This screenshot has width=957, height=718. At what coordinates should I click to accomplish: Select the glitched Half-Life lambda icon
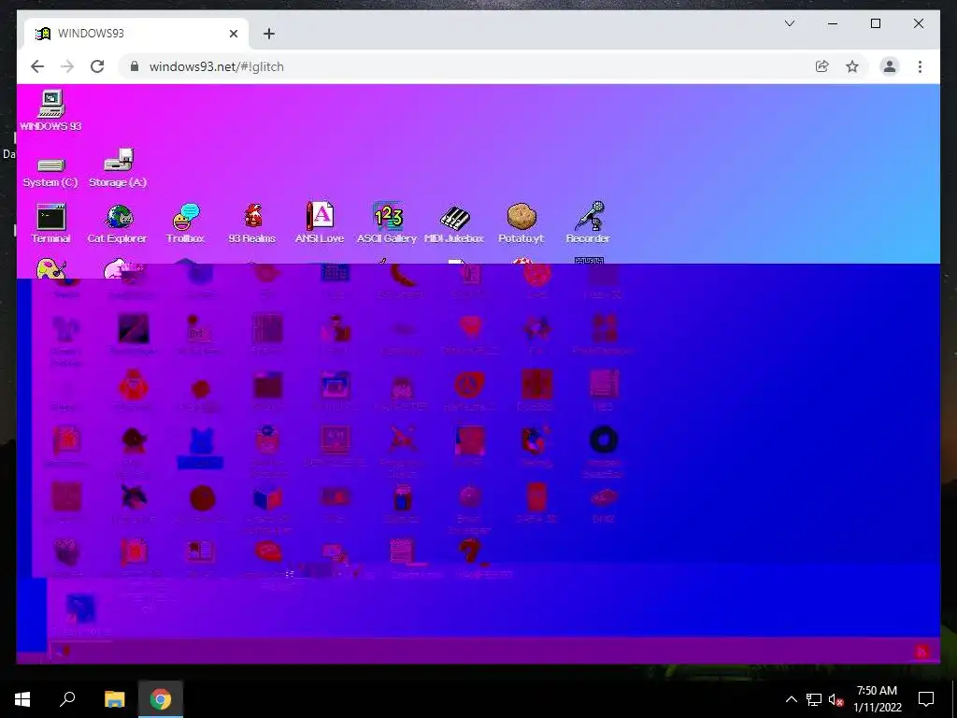pyautogui.click(x=469, y=384)
